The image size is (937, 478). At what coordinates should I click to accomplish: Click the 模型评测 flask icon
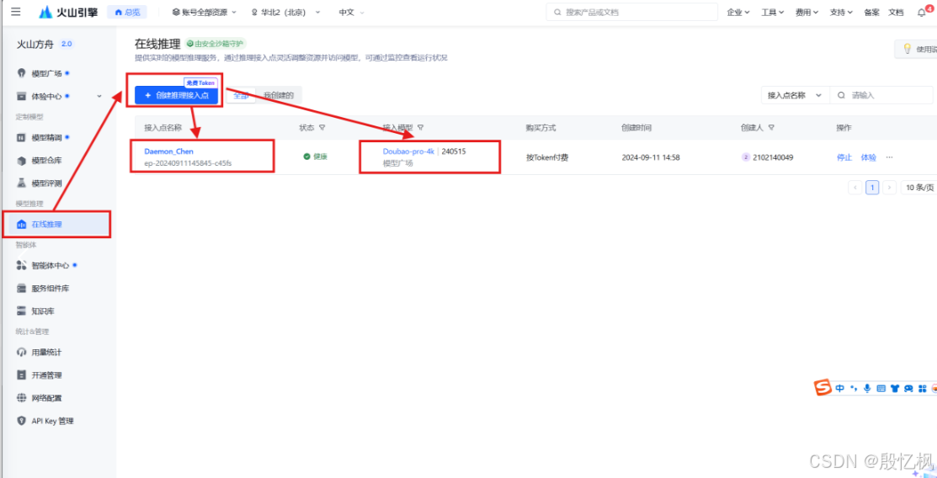22,183
